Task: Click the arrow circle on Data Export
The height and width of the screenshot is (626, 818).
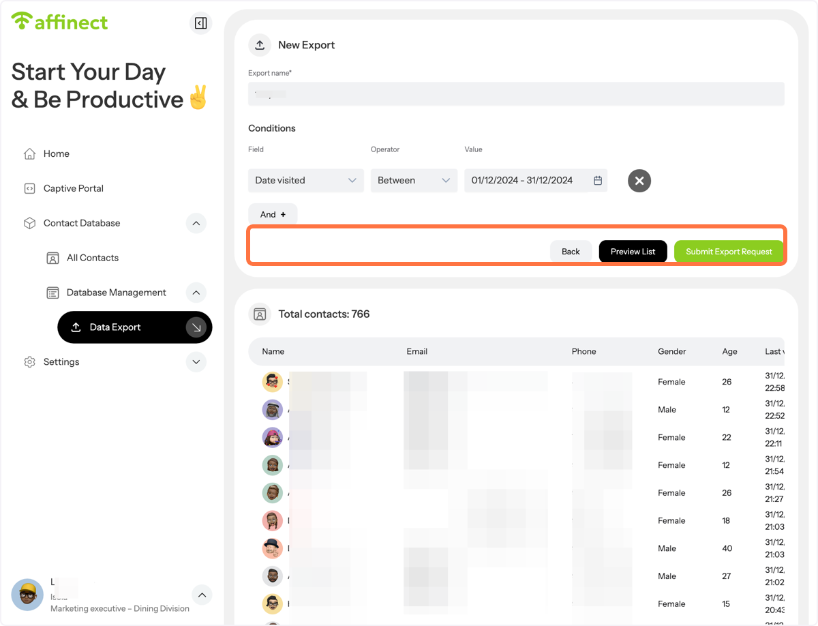Action: (x=196, y=327)
